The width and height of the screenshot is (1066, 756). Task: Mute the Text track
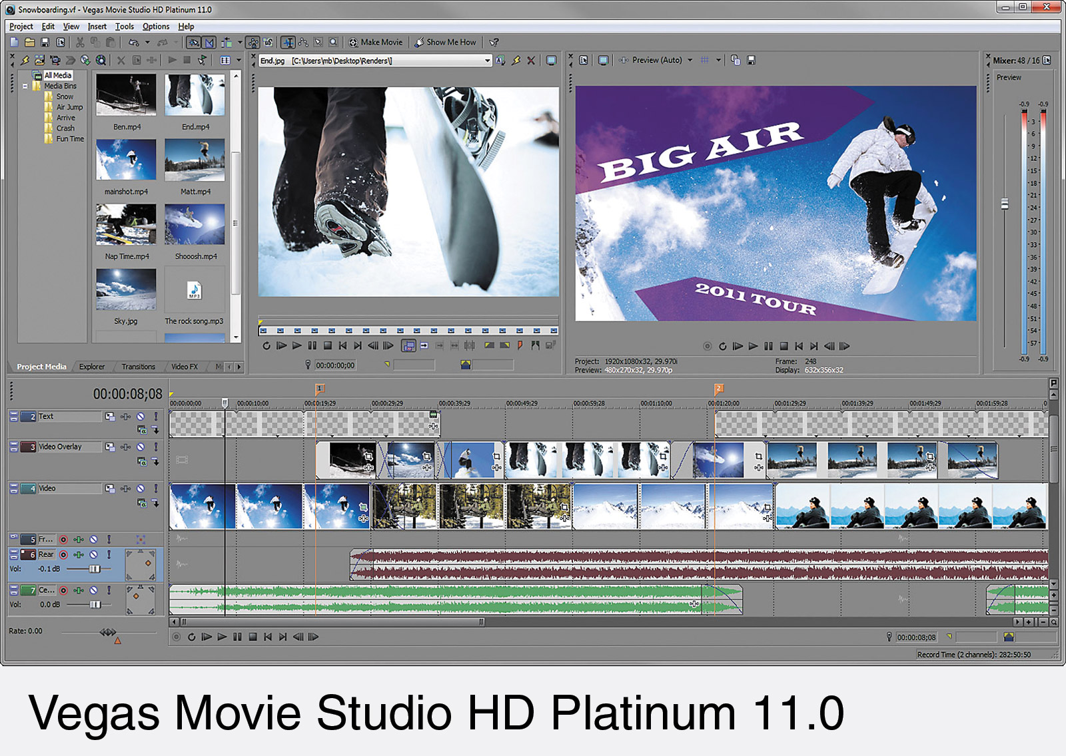click(141, 416)
